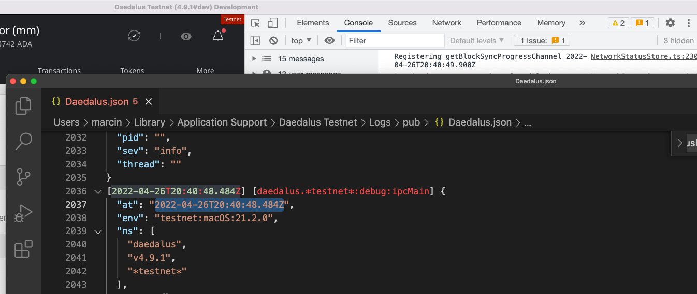
Task: Open the Default levels dropdown
Action: [x=477, y=40]
